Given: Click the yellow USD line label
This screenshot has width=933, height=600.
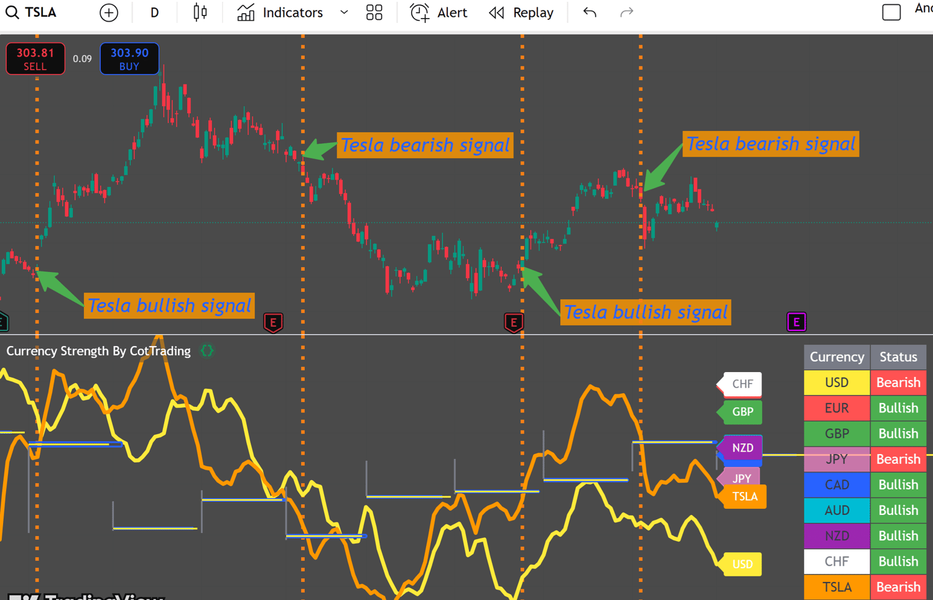Looking at the screenshot, I should click(740, 564).
